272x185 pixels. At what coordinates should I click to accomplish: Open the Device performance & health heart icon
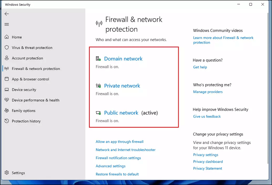tap(7, 100)
